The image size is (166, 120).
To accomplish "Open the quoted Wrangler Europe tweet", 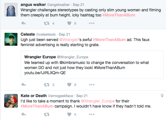I will coord(92,65).
